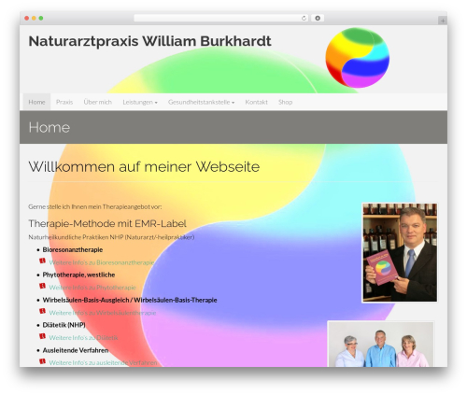
Task: Open Weitere Info's zu ausleitende Verfahren link
Action: click(103, 362)
